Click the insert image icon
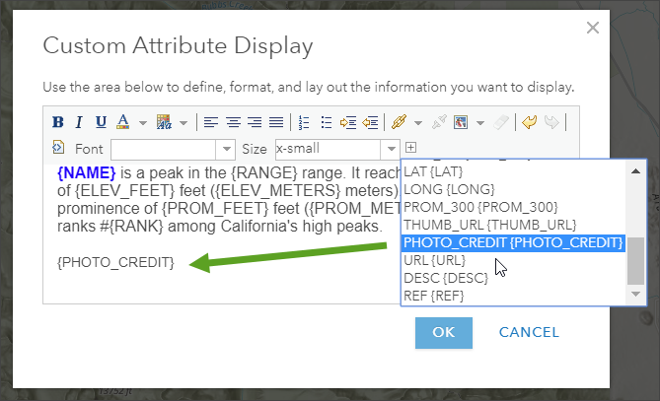660x401 pixels. pyautogui.click(x=461, y=122)
